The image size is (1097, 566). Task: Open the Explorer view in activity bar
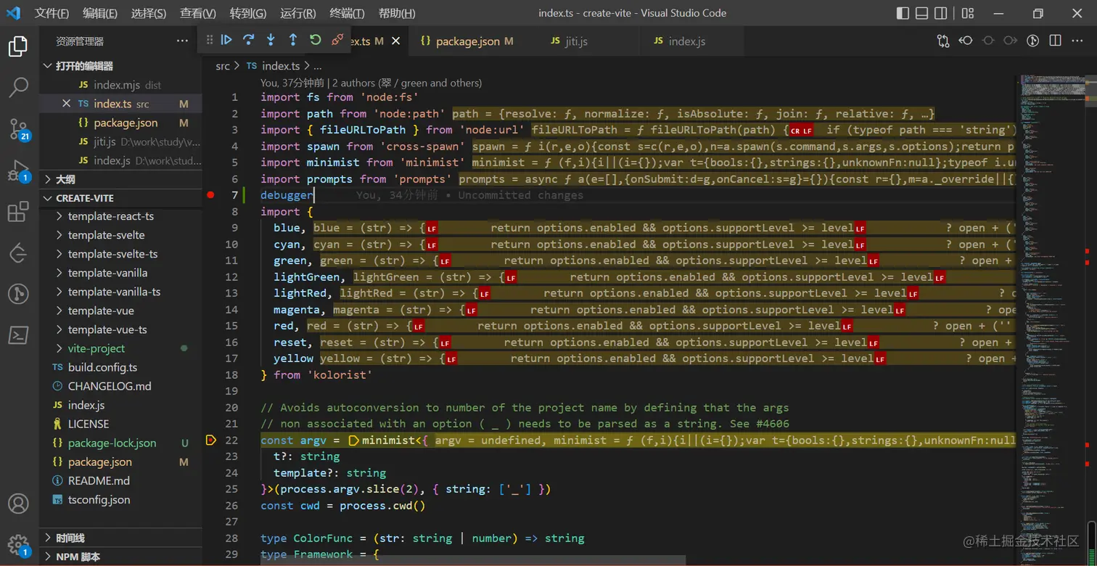point(18,46)
